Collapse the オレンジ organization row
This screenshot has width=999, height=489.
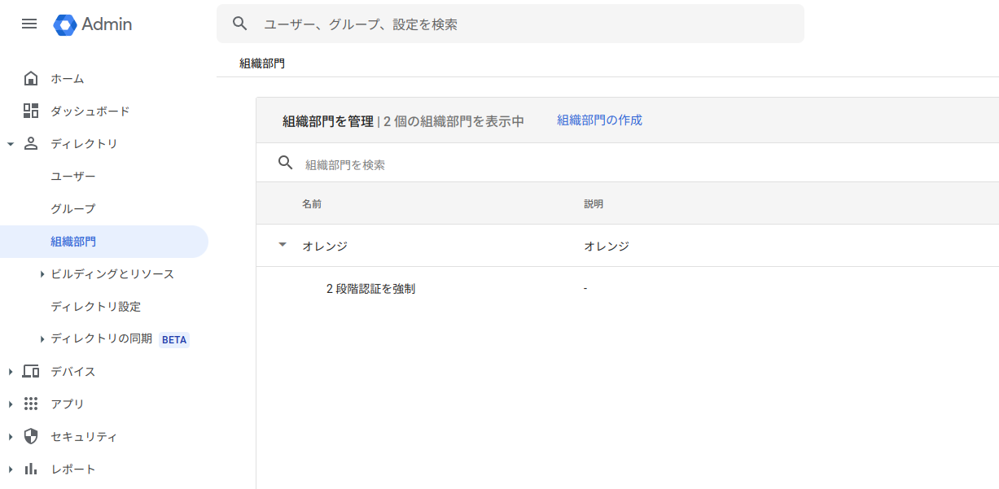click(x=283, y=245)
